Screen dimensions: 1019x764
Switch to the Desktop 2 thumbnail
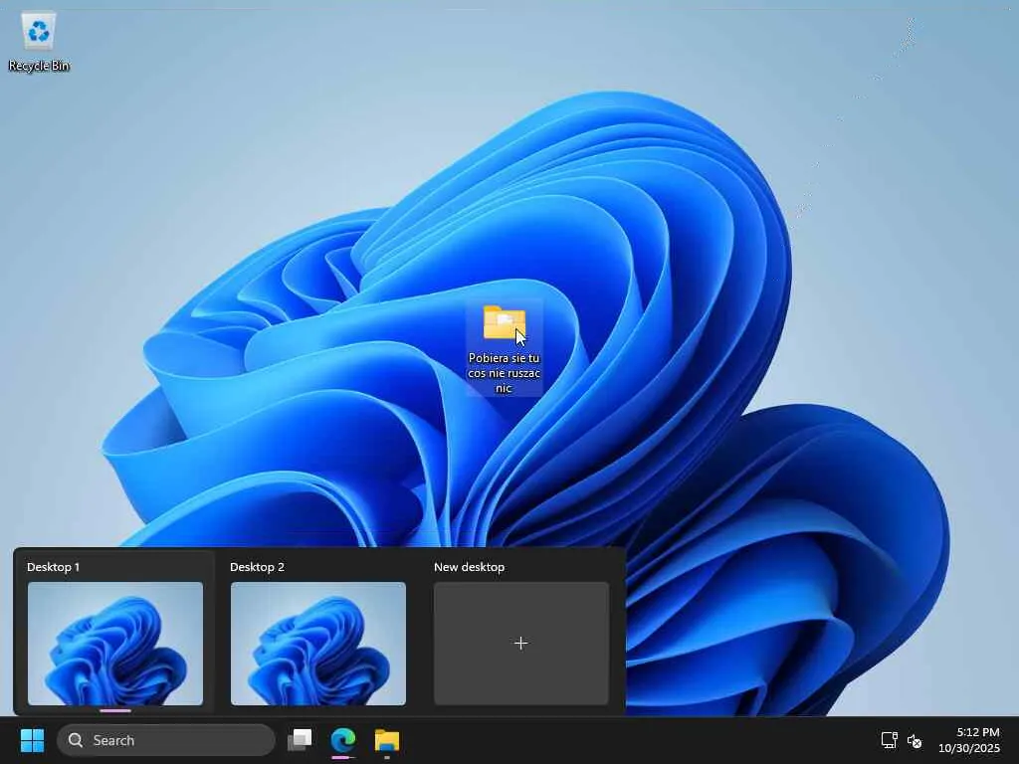(x=318, y=644)
